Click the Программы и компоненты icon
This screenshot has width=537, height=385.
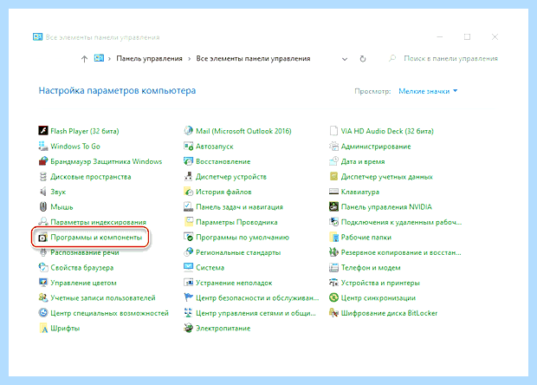coord(42,238)
